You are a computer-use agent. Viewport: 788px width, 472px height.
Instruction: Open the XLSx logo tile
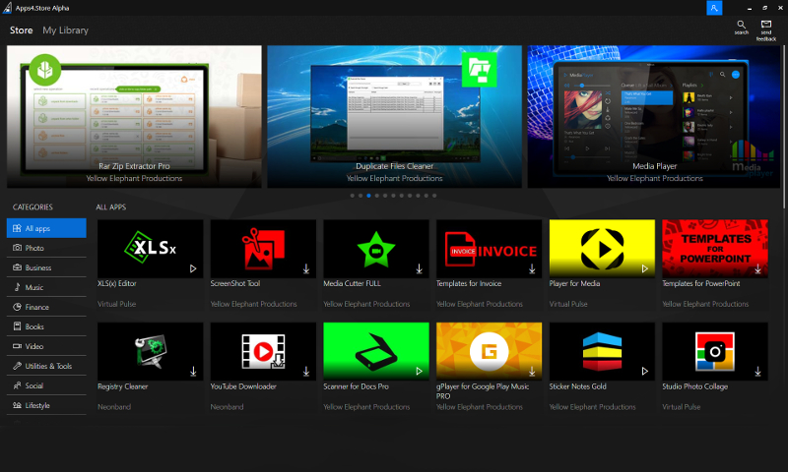[x=151, y=248]
